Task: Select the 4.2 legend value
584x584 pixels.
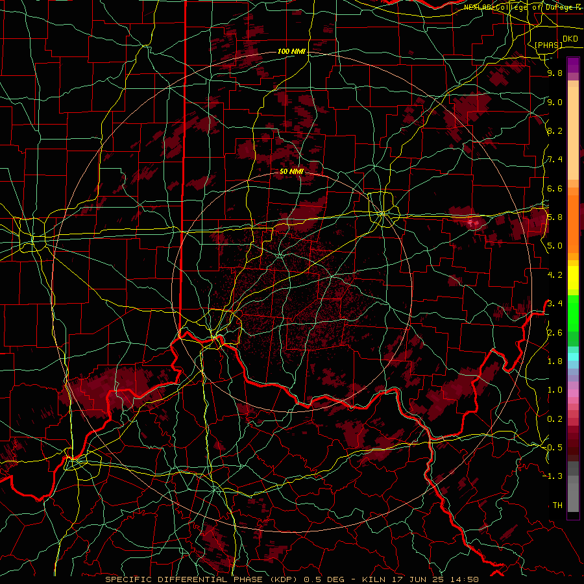Action: tap(555, 275)
